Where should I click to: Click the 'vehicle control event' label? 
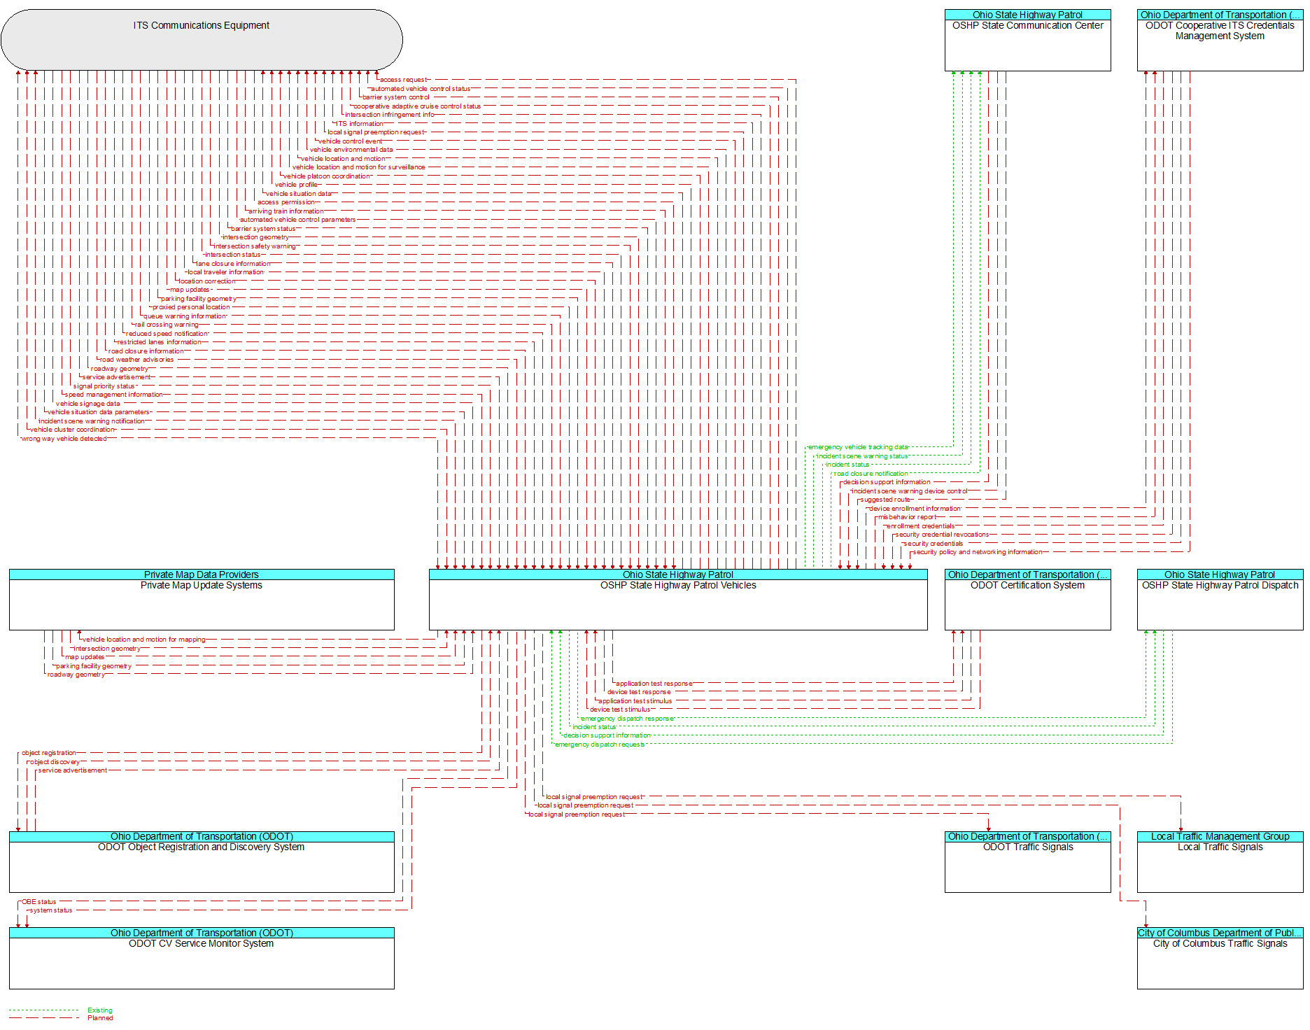[x=351, y=141]
